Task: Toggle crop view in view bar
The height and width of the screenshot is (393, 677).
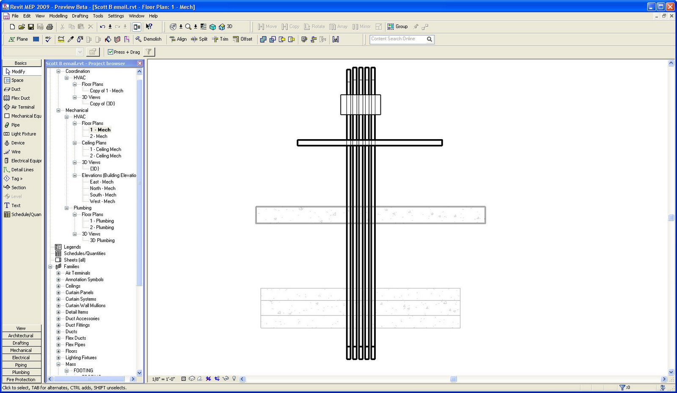Action: (x=208, y=379)
